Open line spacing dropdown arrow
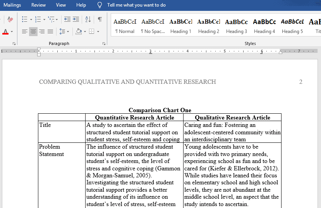This screenshot has width=321, height=208. (x=68, y=31)
